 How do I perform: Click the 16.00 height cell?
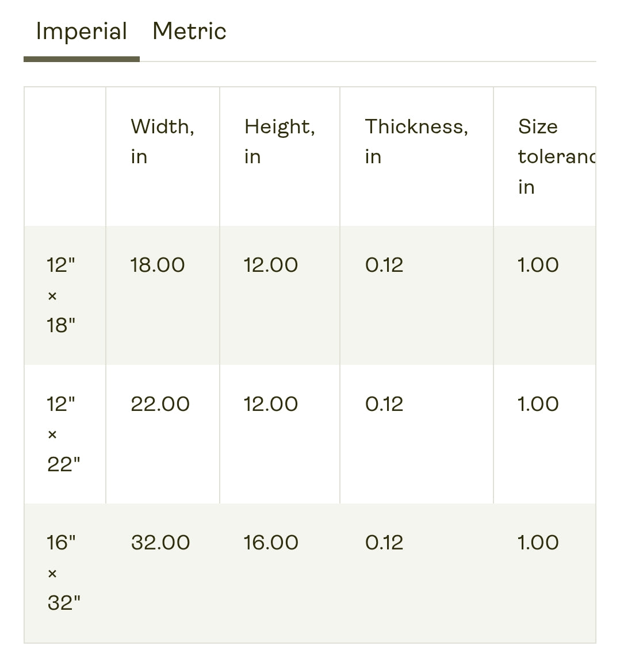coord(270,542)
